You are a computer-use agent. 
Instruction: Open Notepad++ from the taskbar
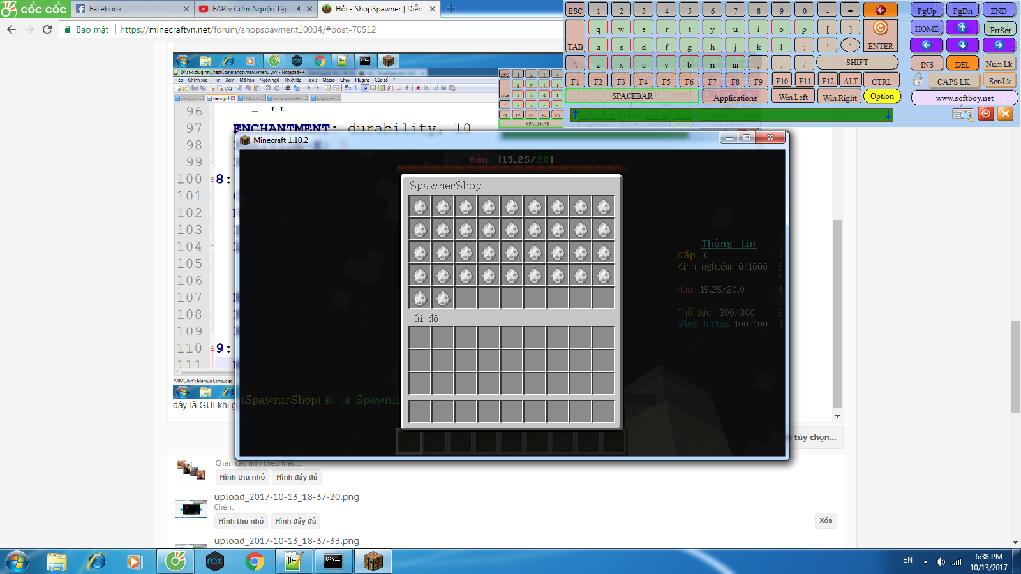[294, 562]
